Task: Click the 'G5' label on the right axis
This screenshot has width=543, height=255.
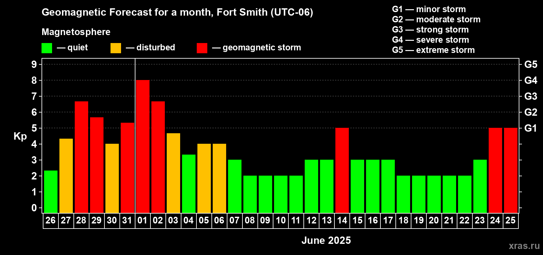Action: point(531,65)
